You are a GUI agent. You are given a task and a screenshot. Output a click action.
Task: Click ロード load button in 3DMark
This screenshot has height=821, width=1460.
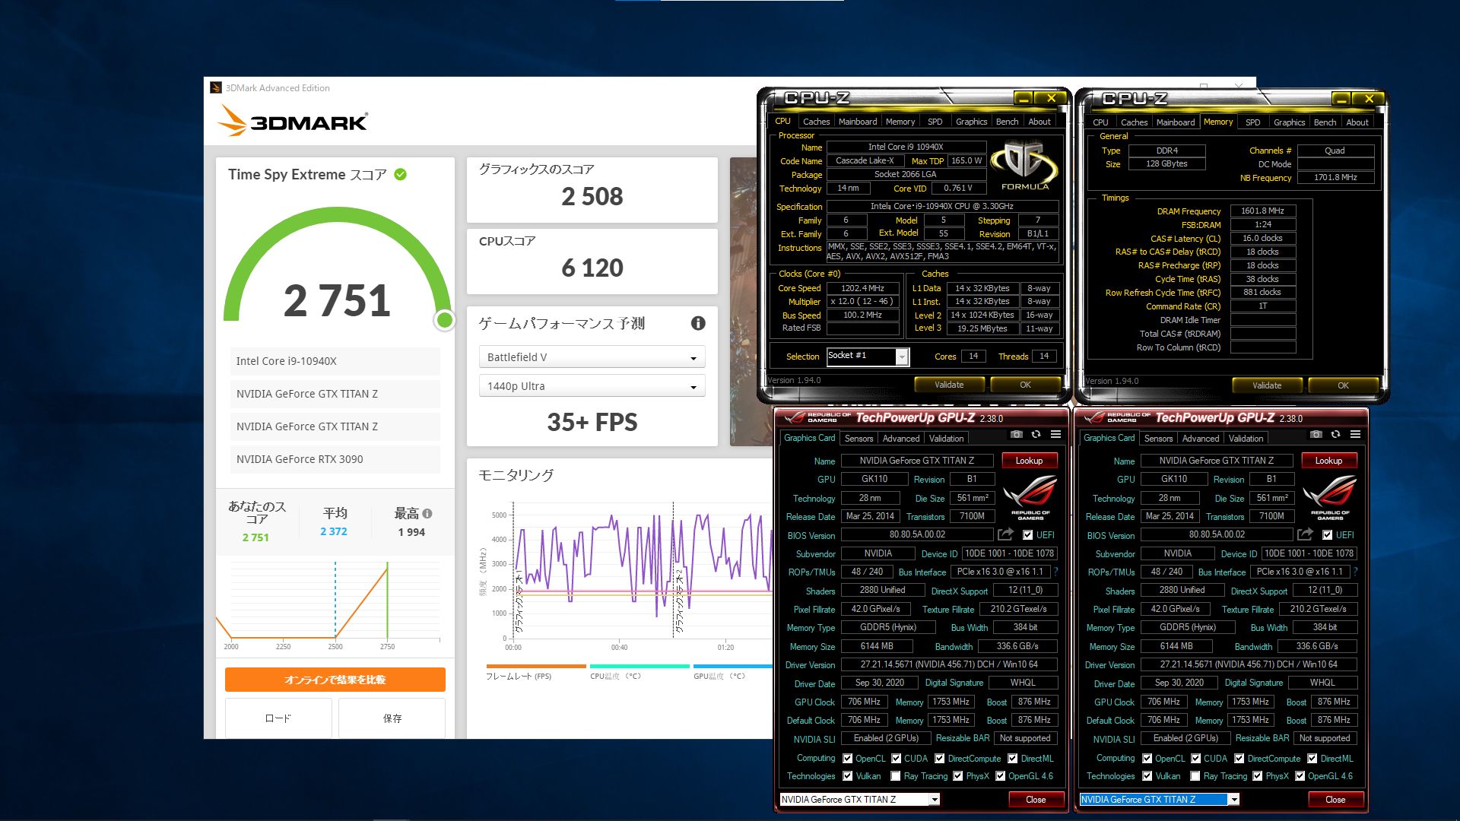click(x=278, y=718)
